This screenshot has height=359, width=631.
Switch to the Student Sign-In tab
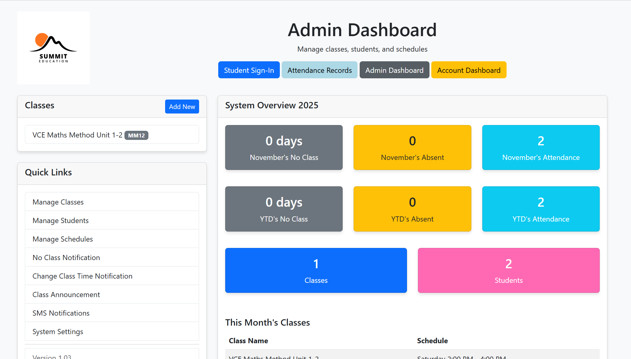pos(249,70)
